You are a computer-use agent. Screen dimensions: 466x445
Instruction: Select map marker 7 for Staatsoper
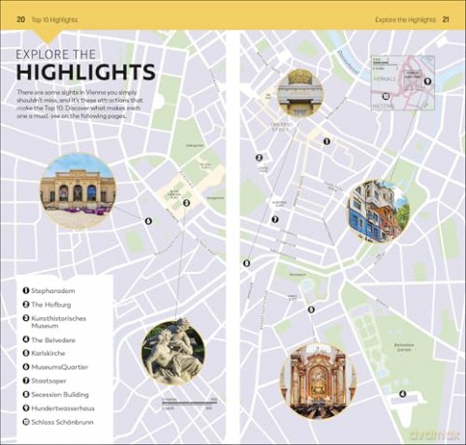point(275,220)
